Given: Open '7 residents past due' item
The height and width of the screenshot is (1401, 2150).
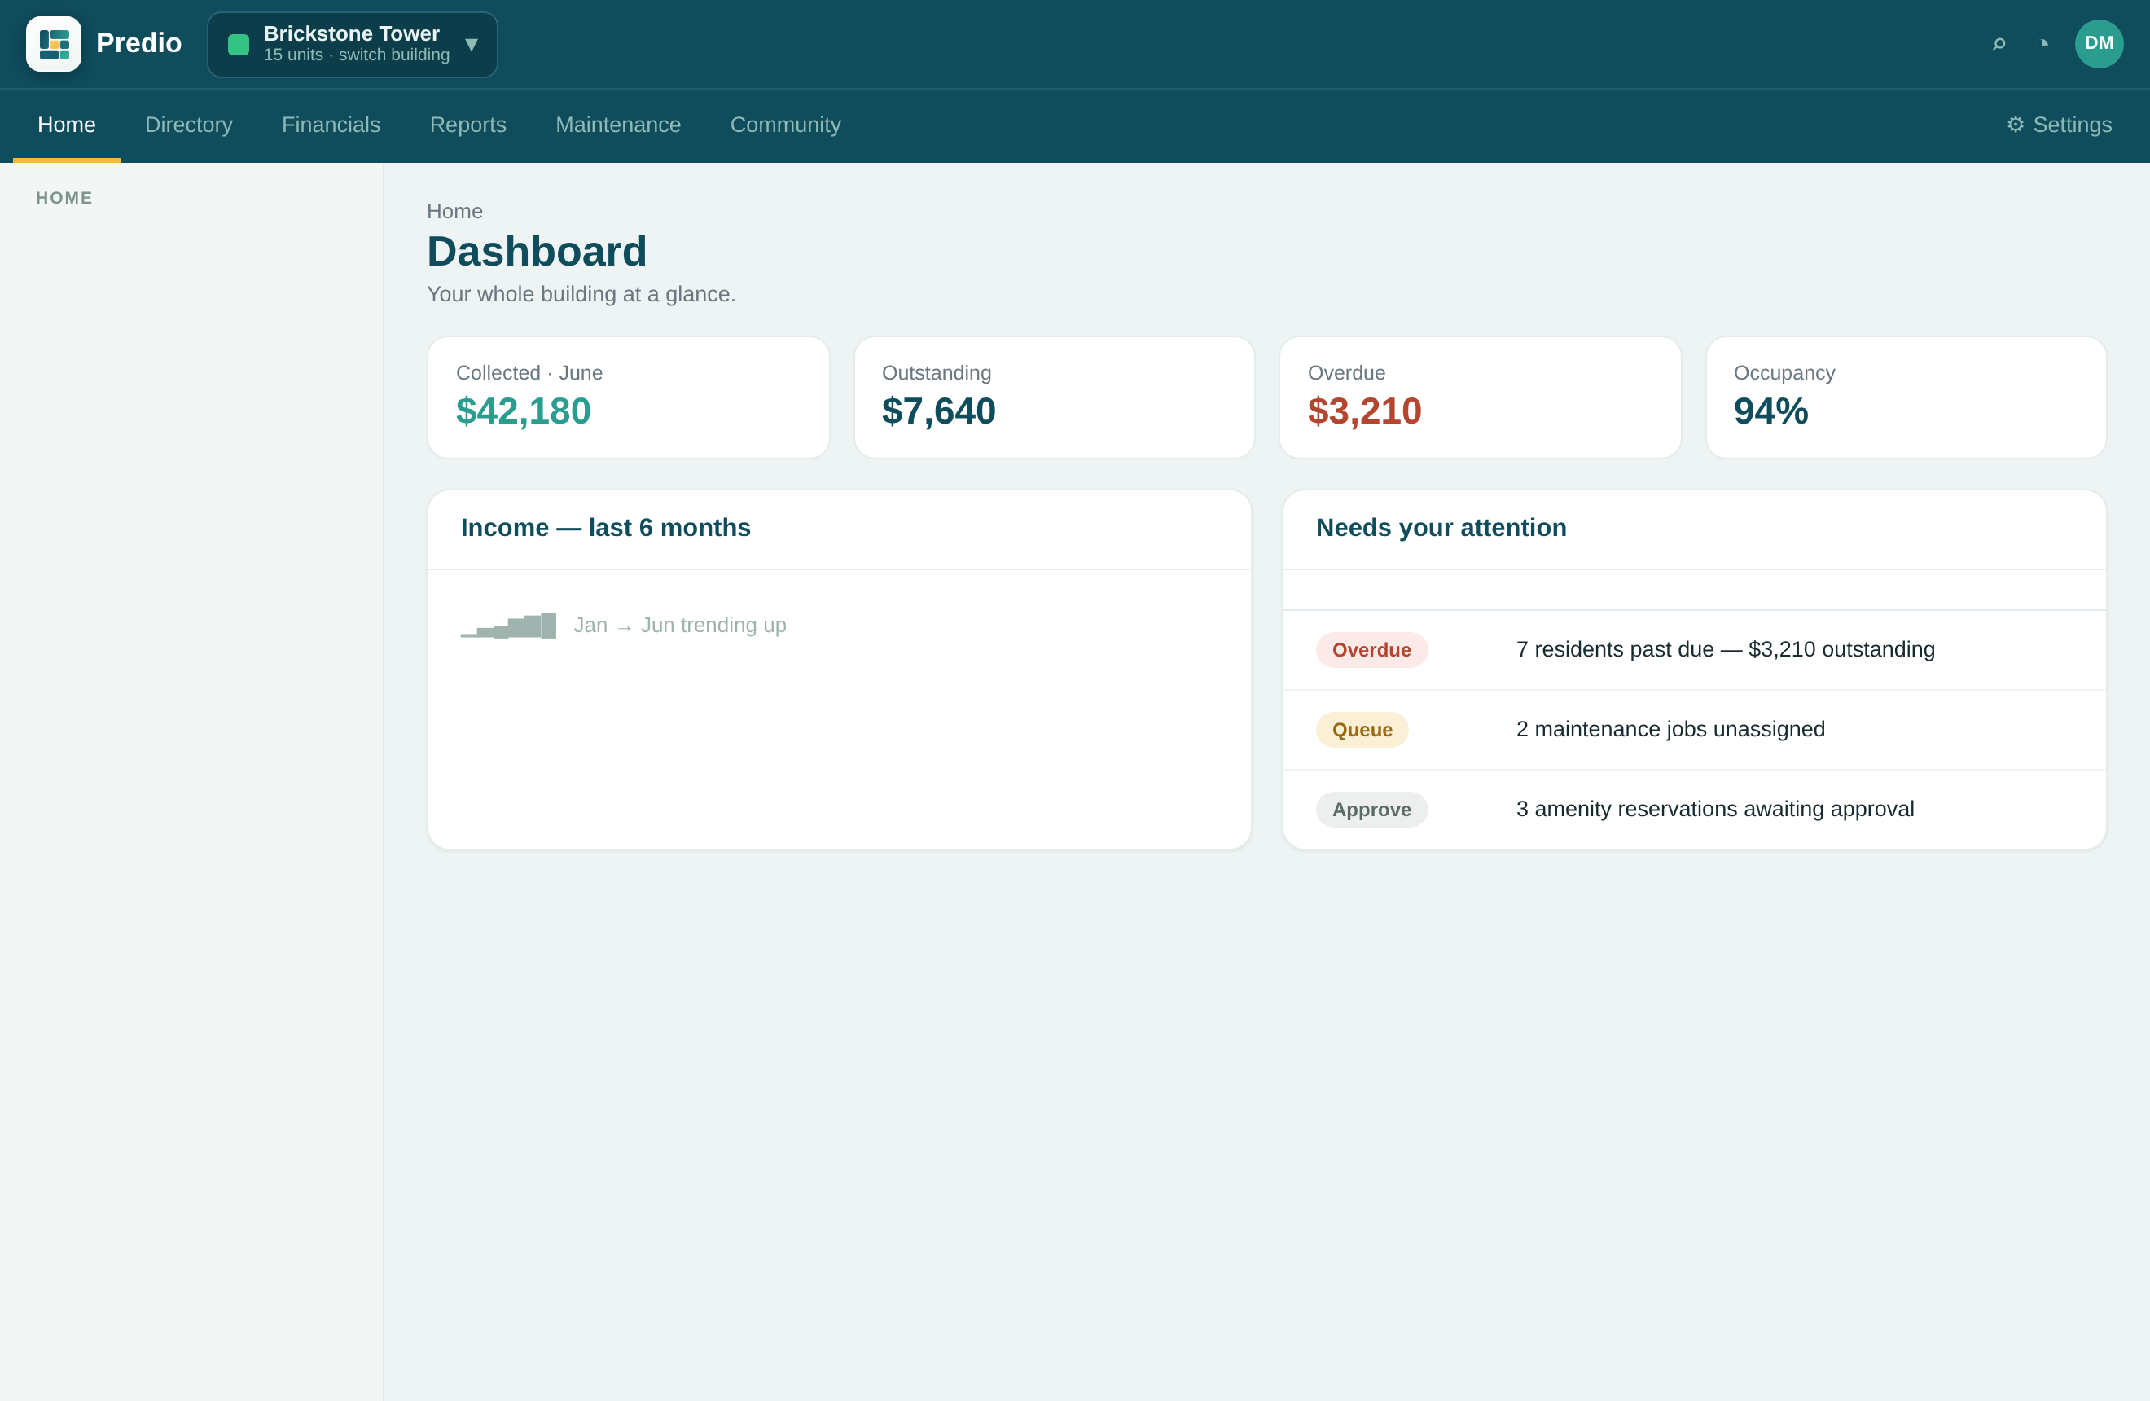Looking at the screenshot, I should [x=1694, y=650].
